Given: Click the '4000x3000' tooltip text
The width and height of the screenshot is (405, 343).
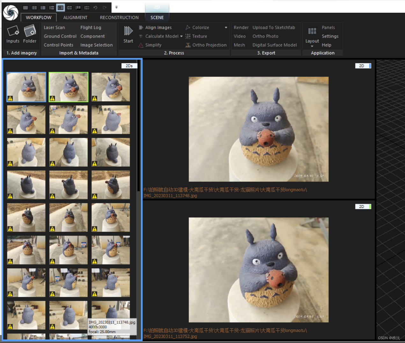Looking at the screenshot, I should coord(98,327).
